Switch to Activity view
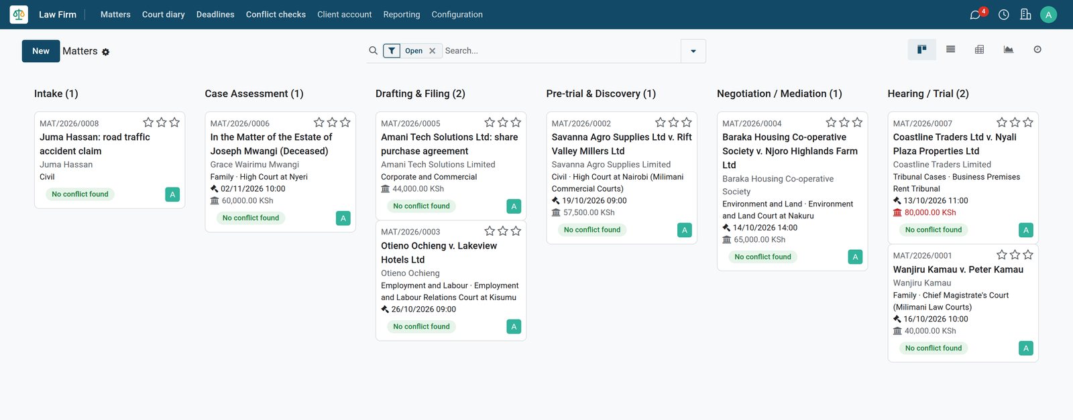Viewport: 1073px width, 420px height. click(x=1037, y=50)
